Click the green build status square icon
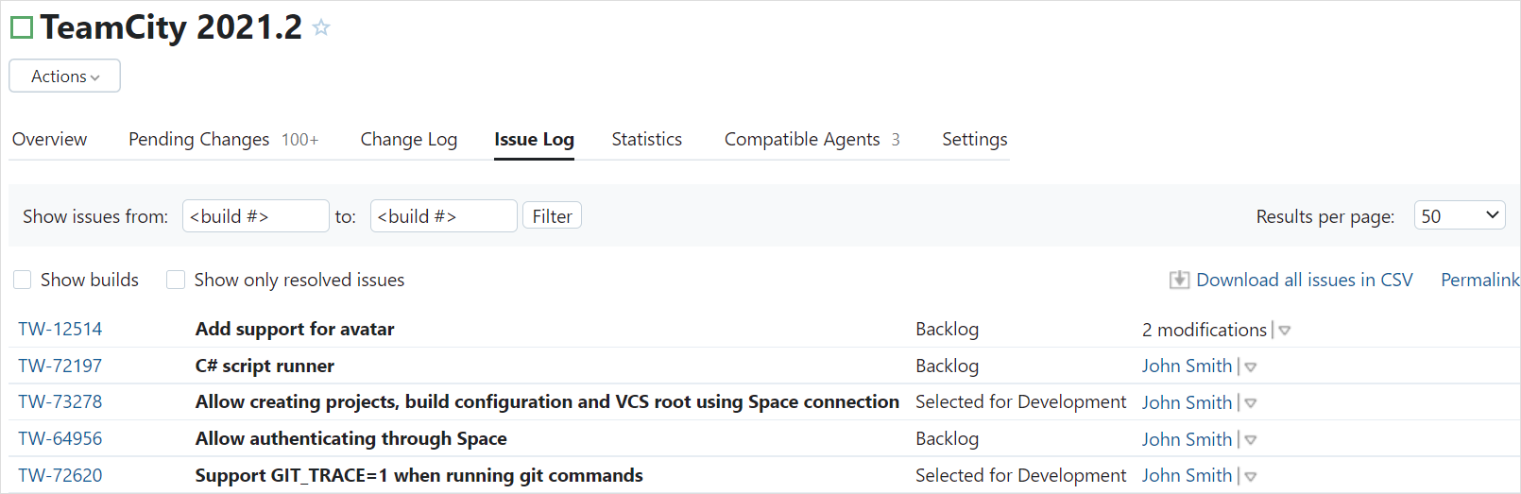The height and width of the screenshot is (494, 1521). pos(22,27)
